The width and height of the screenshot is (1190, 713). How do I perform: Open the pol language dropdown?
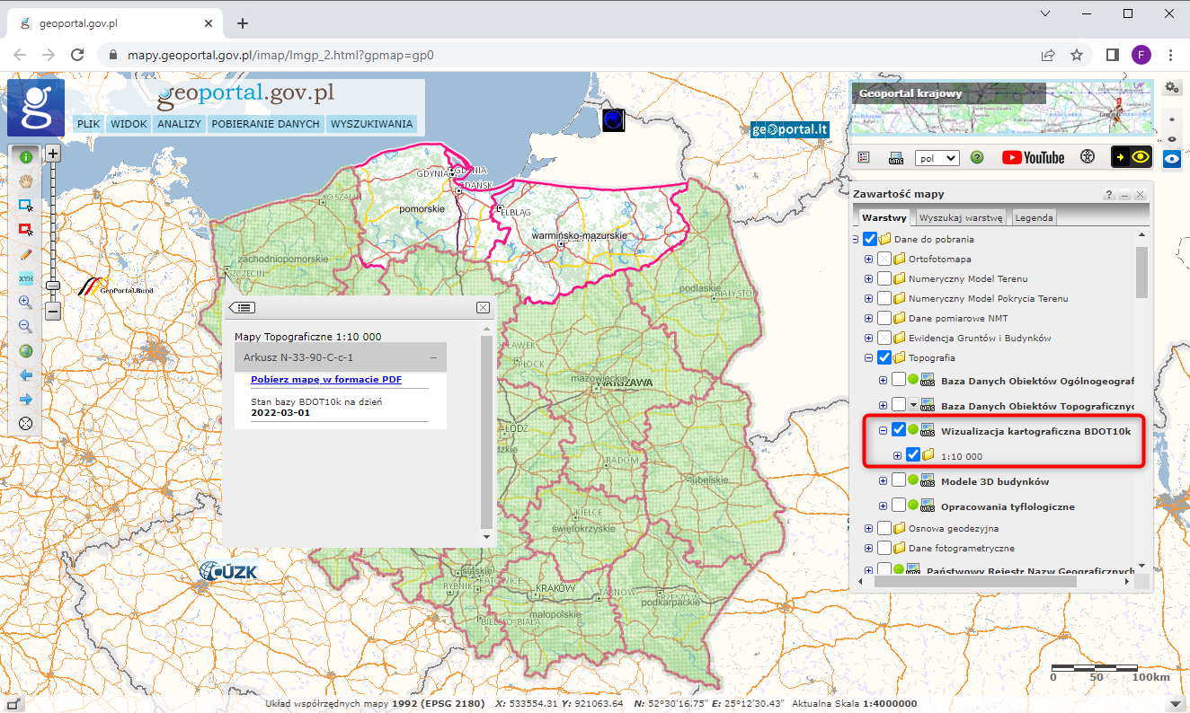(x=937, y=157)
